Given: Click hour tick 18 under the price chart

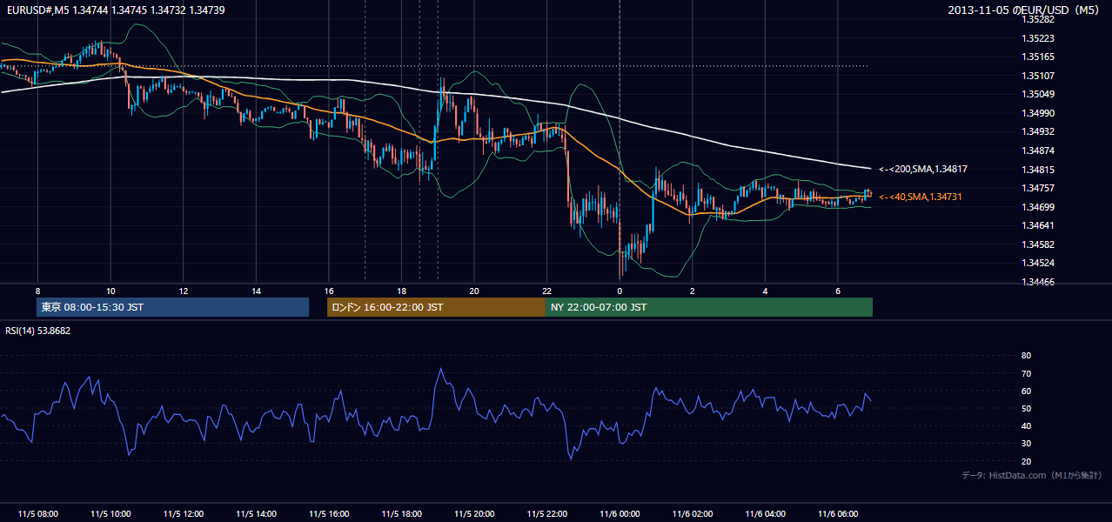Looking at the screenshot, I should 401,291.
